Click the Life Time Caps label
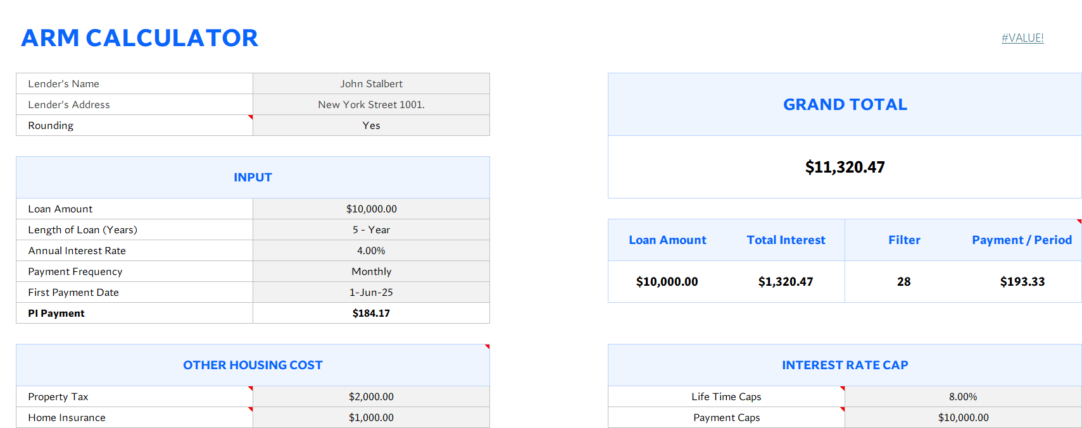This screenshot has height=428, width=1082. (726, 396)
